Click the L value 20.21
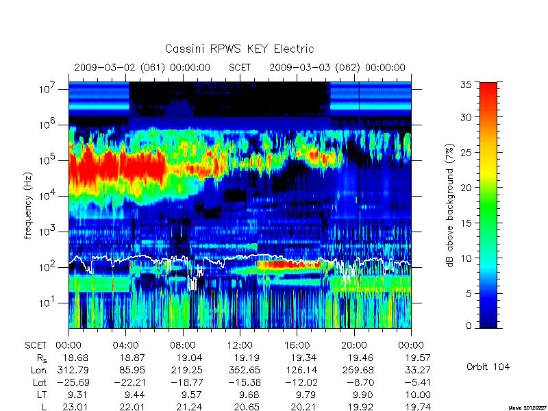 (303, 407)
